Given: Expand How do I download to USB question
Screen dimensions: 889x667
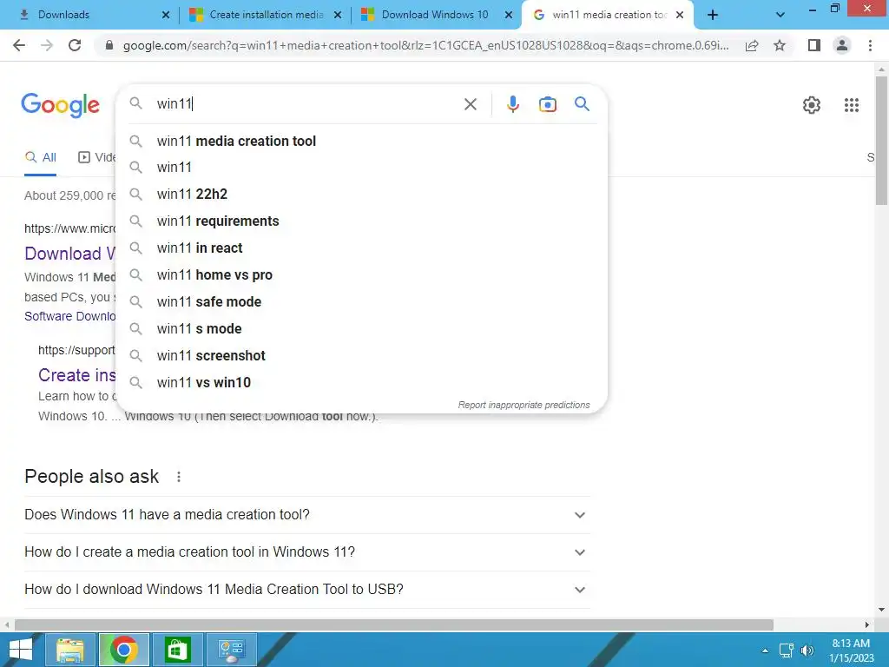Looking at the screenshot, I should [x=306, y=590].
